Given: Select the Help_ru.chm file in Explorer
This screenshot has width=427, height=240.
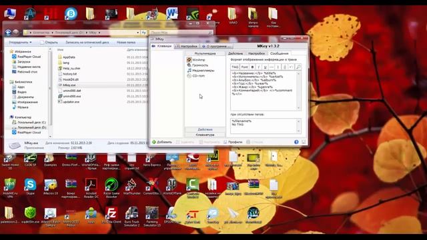Looking at the screenshot, I should 69,68.
